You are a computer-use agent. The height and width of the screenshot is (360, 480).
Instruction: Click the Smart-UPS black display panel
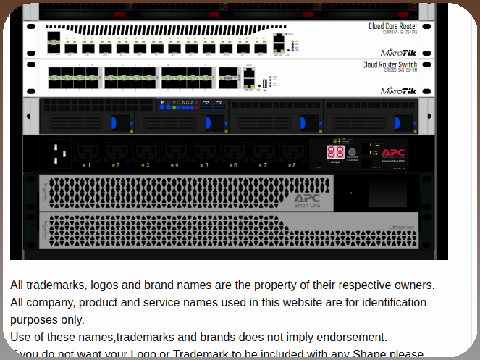pos(387,193)
